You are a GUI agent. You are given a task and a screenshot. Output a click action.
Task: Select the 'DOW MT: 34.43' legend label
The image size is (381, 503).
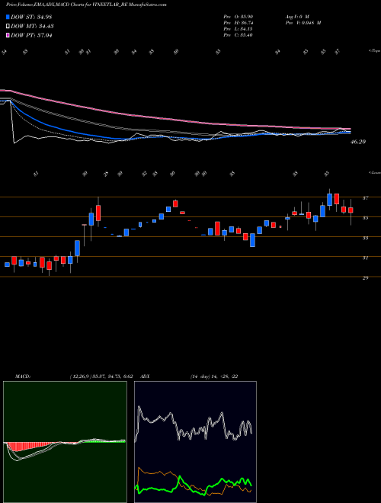point(32,26)
